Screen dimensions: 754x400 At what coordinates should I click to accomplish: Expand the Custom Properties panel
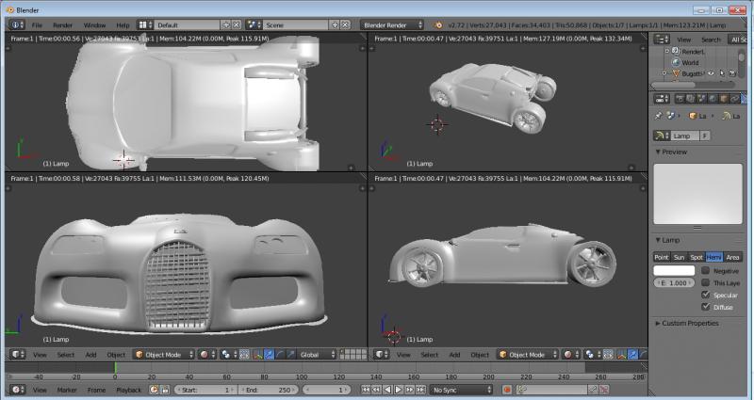(687, 323)
